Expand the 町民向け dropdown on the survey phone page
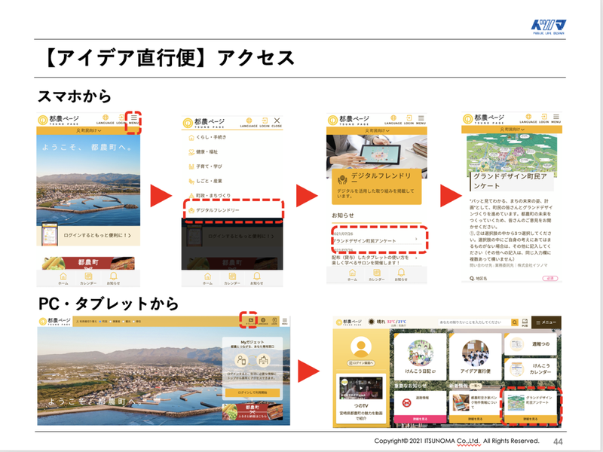This screenshot has width=603, height=452. (512, 130)
